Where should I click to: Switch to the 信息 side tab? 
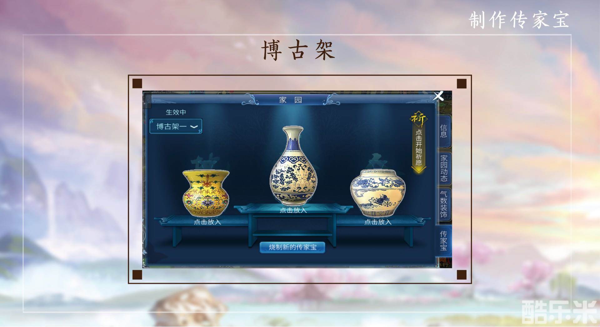click(444, 131)
